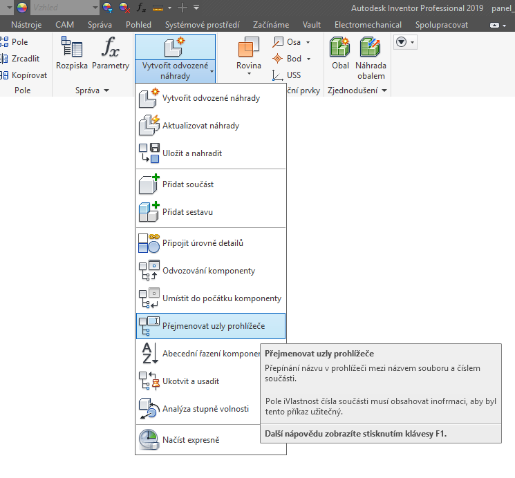Select the Osa work axis tool
The image size is (515, 478).
tap(286, 42)
